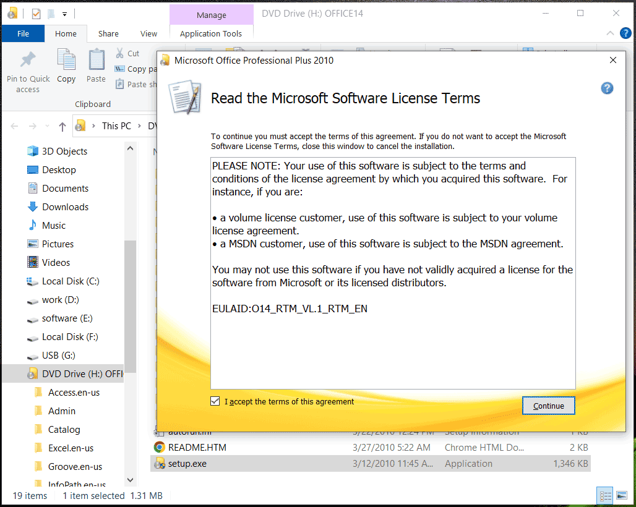Click the Office setup Help icon

[607, 88]
